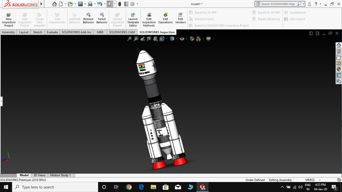
Task: Open Chrome from the taskbar
Action: pos(129,187)
